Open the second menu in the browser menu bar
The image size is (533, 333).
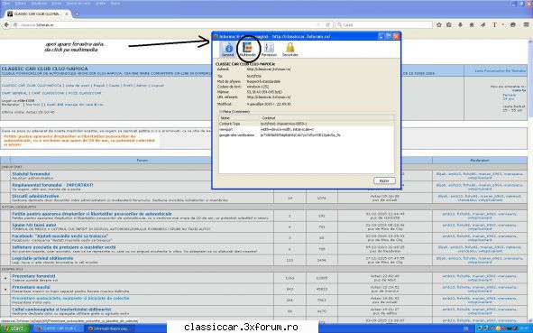point(20,3)
